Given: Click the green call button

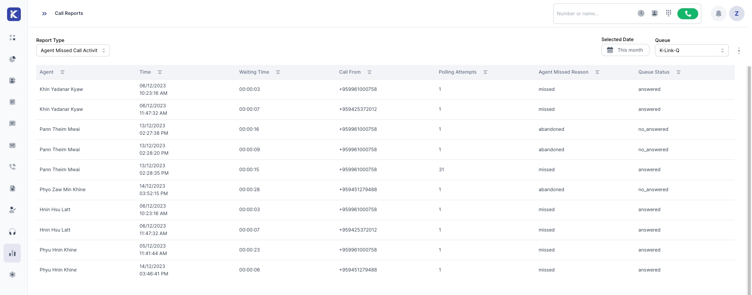Looking at the screenshot, I should pyautogui.click(x=687, y=14).
